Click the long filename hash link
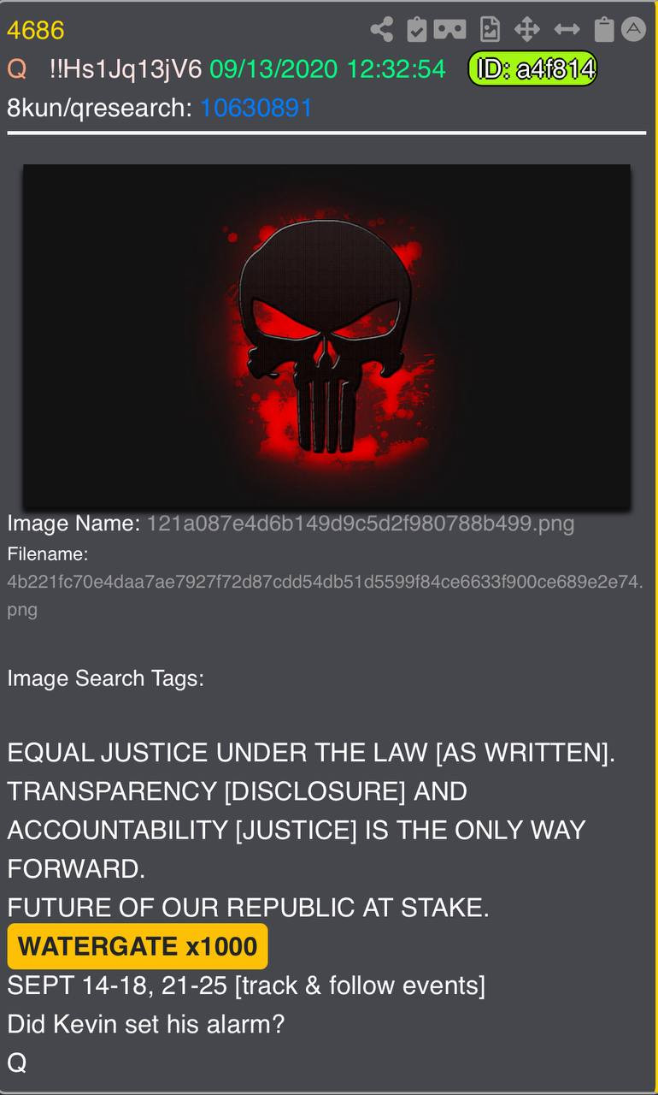Image resolution: width=658 pixels, height=1095 pixels. pos(325,596)
